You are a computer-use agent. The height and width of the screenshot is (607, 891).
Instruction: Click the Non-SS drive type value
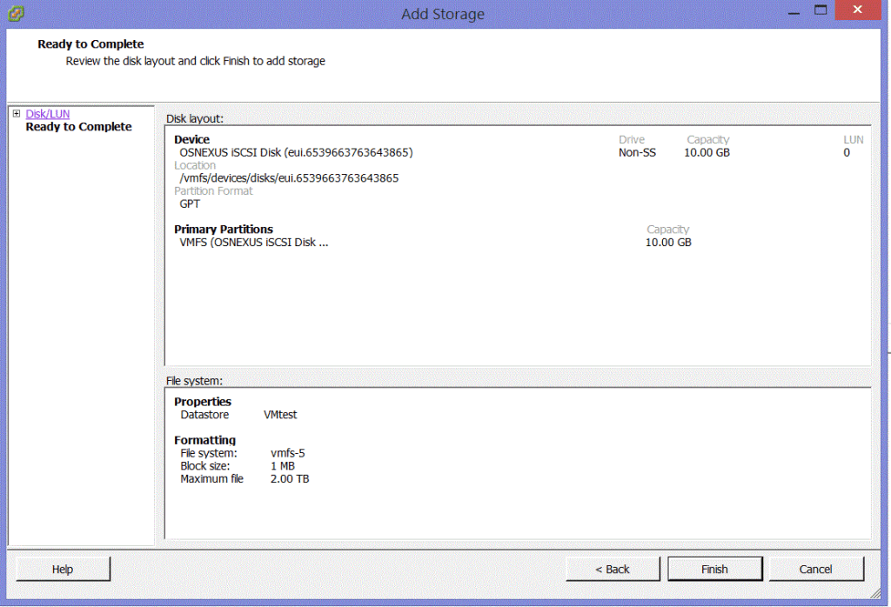pos(637,153)
